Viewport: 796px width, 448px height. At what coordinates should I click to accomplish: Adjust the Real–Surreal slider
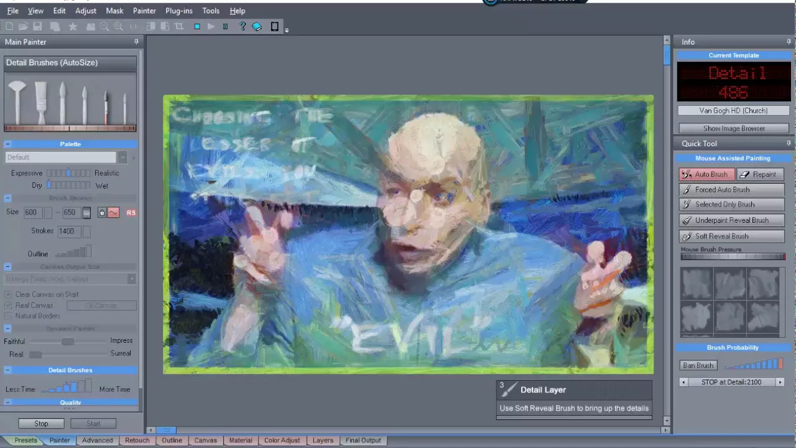click(x=68, y=354)
